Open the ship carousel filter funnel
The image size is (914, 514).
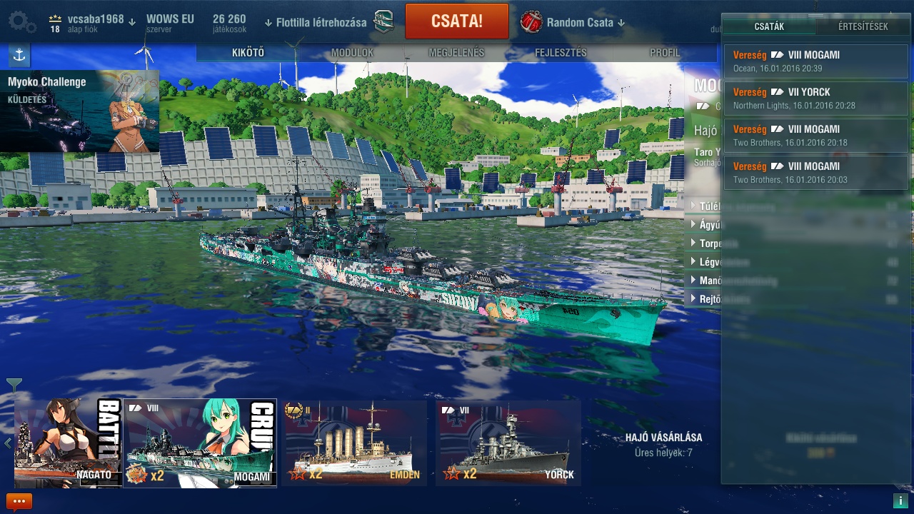pos(14,385)
